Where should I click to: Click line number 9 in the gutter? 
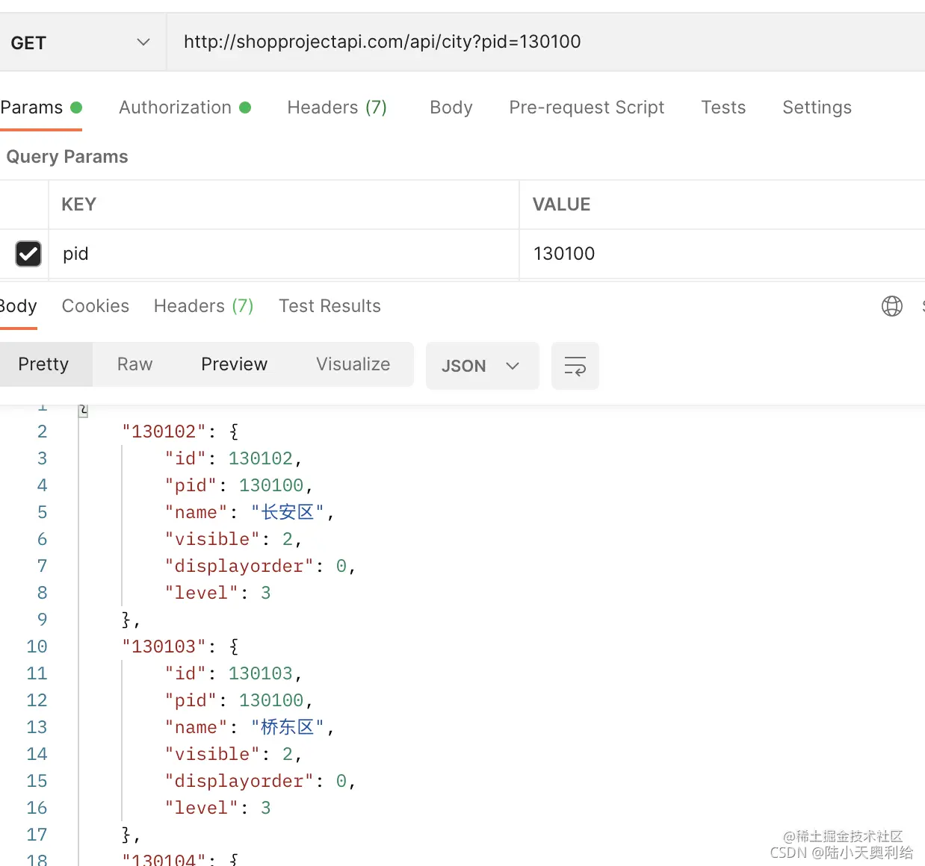click(43, 620)
